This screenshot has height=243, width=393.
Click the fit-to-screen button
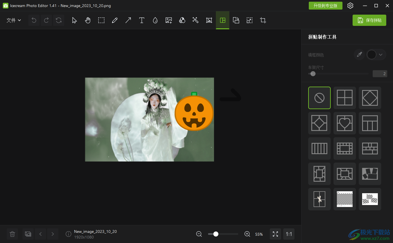pos(275,234)
